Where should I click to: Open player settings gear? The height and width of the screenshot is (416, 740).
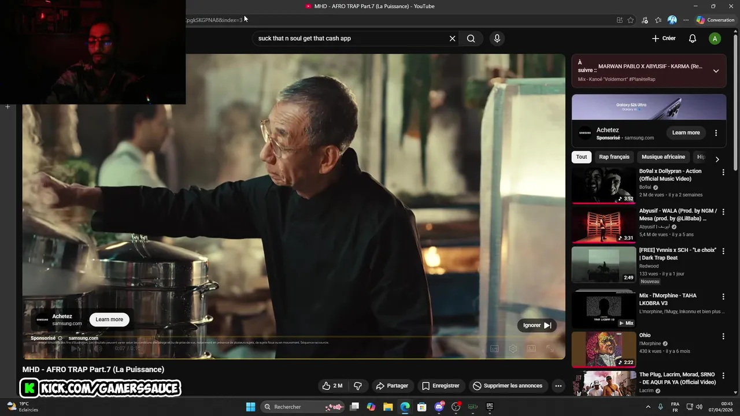click(513, 348)
